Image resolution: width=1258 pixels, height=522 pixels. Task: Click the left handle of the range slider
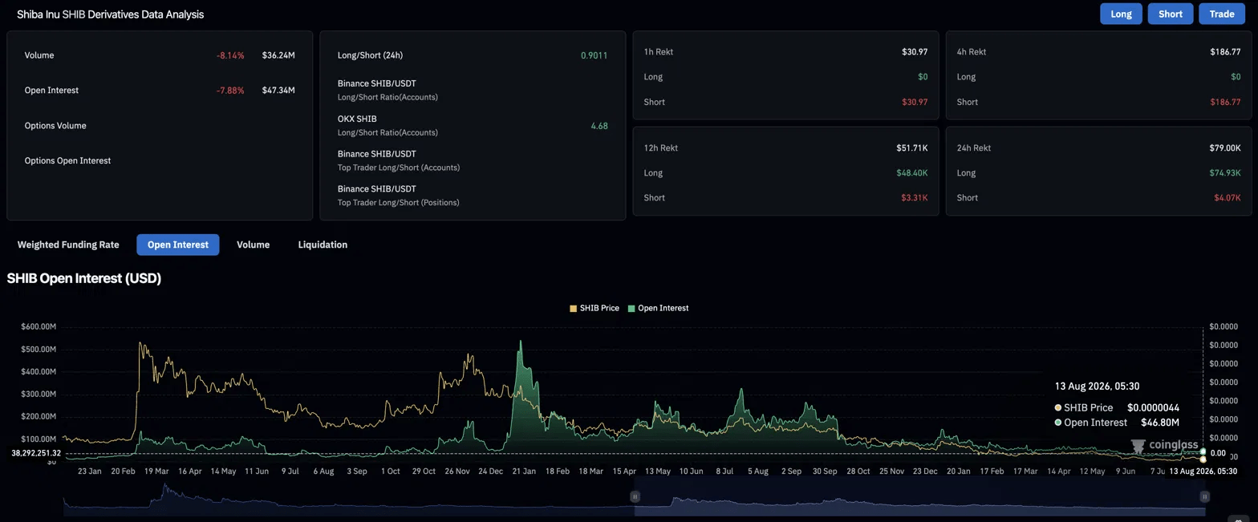coord(635,497)
